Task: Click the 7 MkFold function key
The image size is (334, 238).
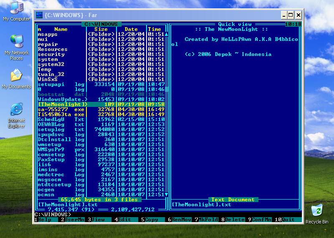Action: click(206, 220)
